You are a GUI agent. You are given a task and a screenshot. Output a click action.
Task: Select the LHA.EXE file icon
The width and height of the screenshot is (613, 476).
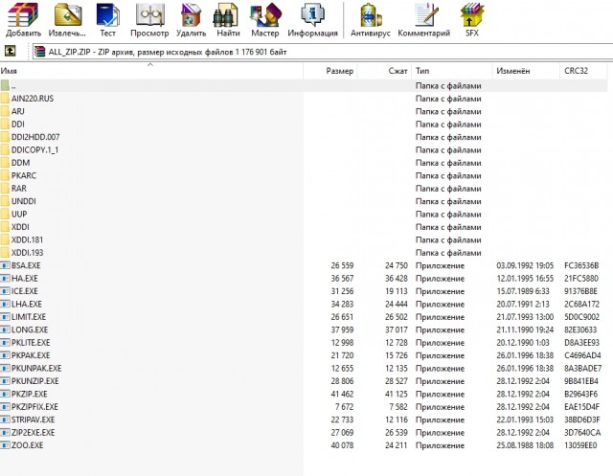(x=5, y=304)
